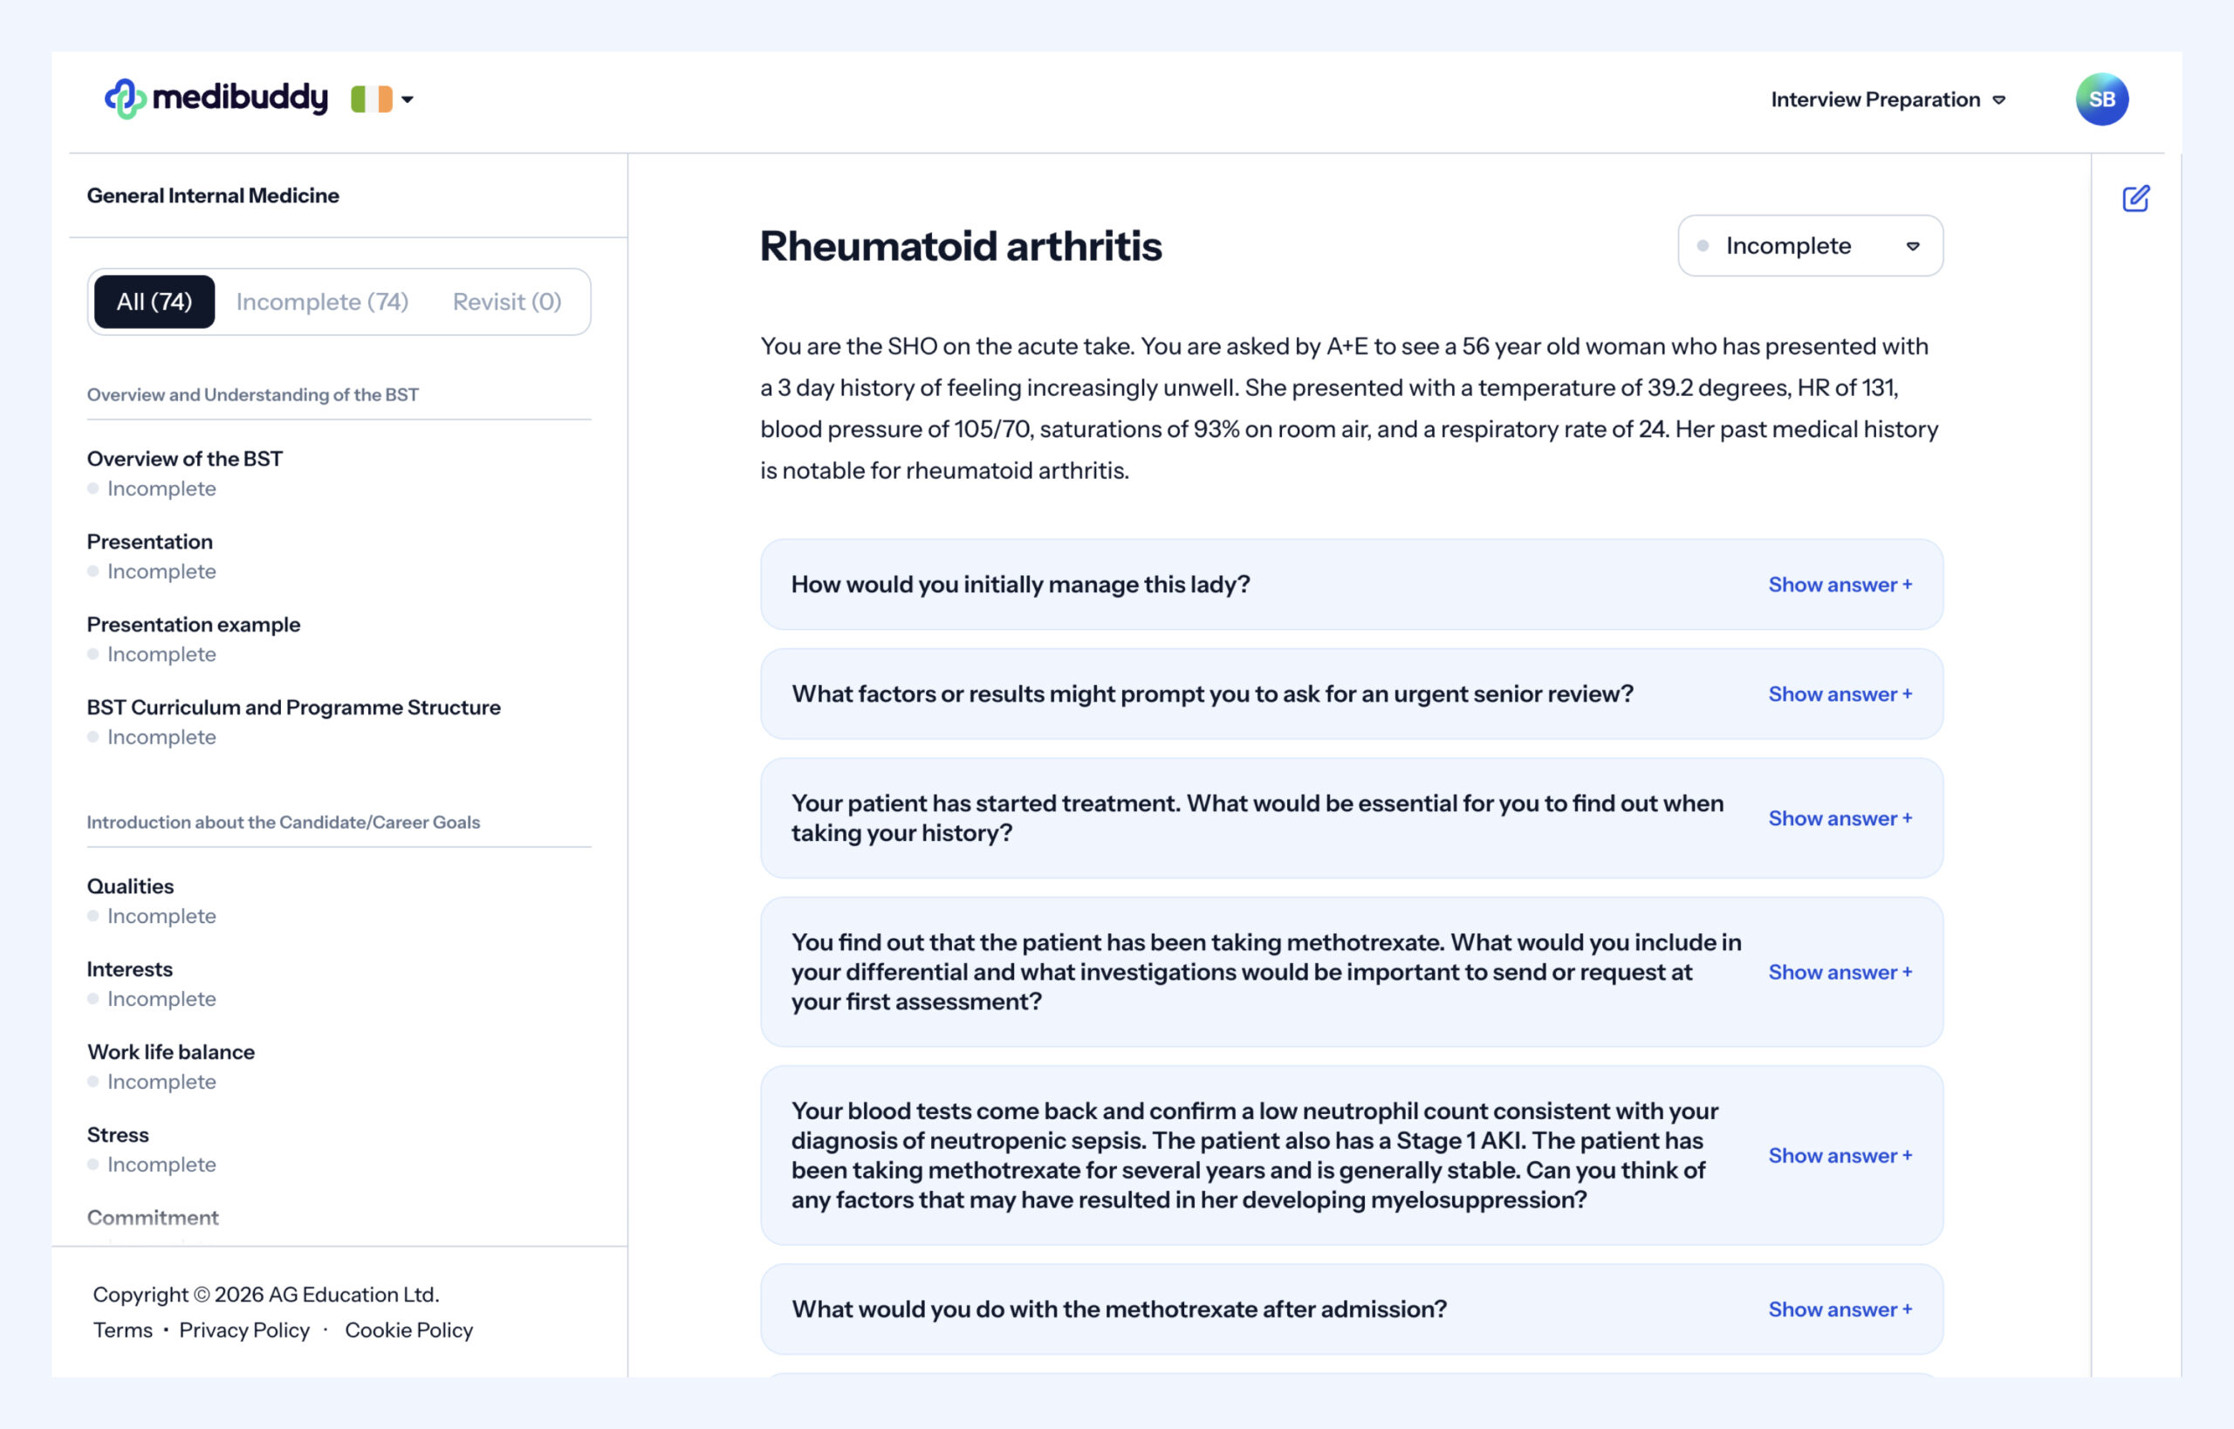
Task: Click the Terms link in footer
Action: pyautogui.click(x=122, y=1330)
